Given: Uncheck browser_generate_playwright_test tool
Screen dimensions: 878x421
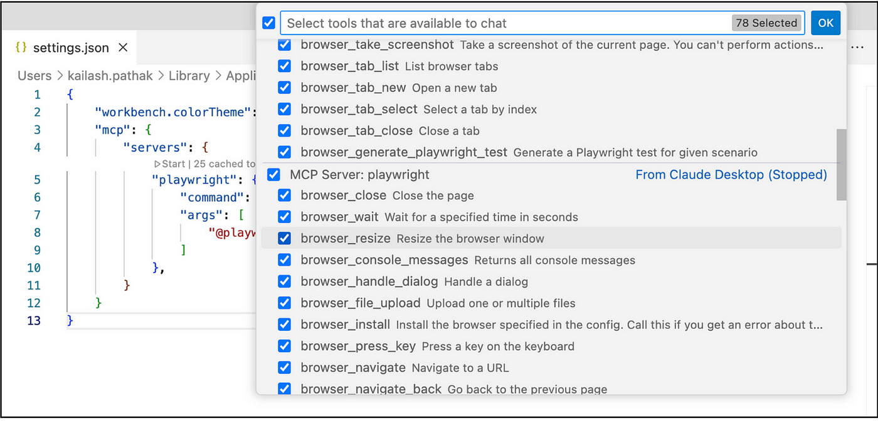Looking at the screenshot, I should pos(284,152).
